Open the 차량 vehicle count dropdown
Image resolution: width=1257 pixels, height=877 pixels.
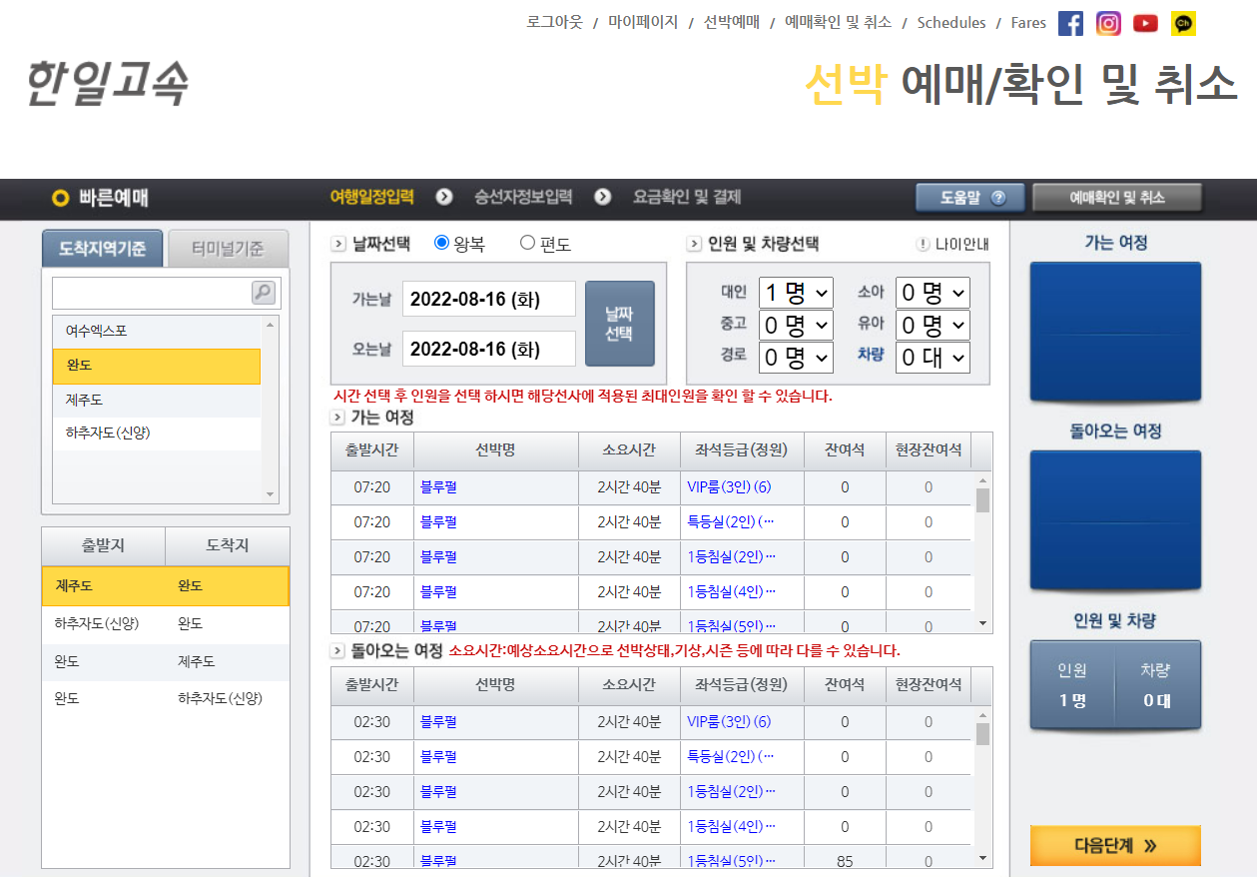coord(933,357)
